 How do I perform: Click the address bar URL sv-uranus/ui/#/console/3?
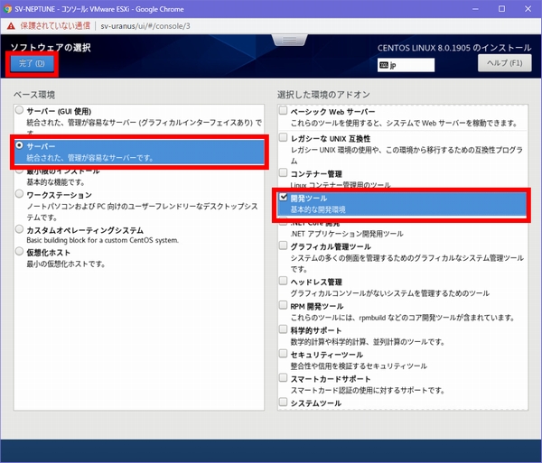click(145, 26)
